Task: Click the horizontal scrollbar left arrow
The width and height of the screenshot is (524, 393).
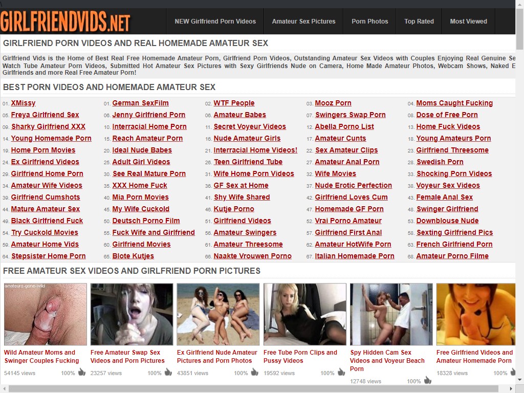Action: 4,389
